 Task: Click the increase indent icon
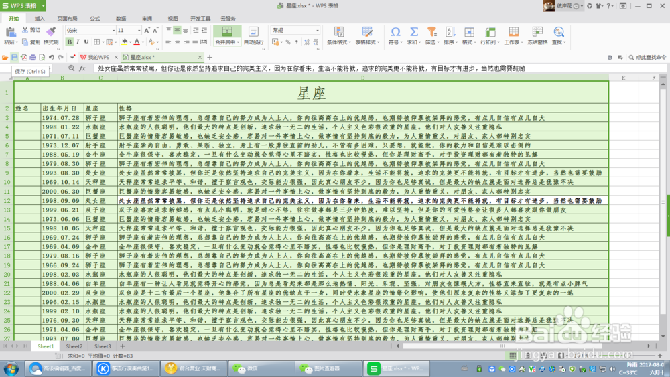[204, 30]
